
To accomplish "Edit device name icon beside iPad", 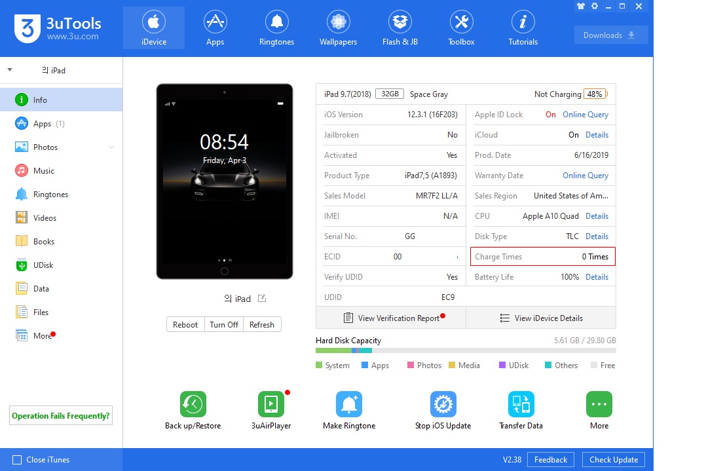I will click(x=261, y=299).
